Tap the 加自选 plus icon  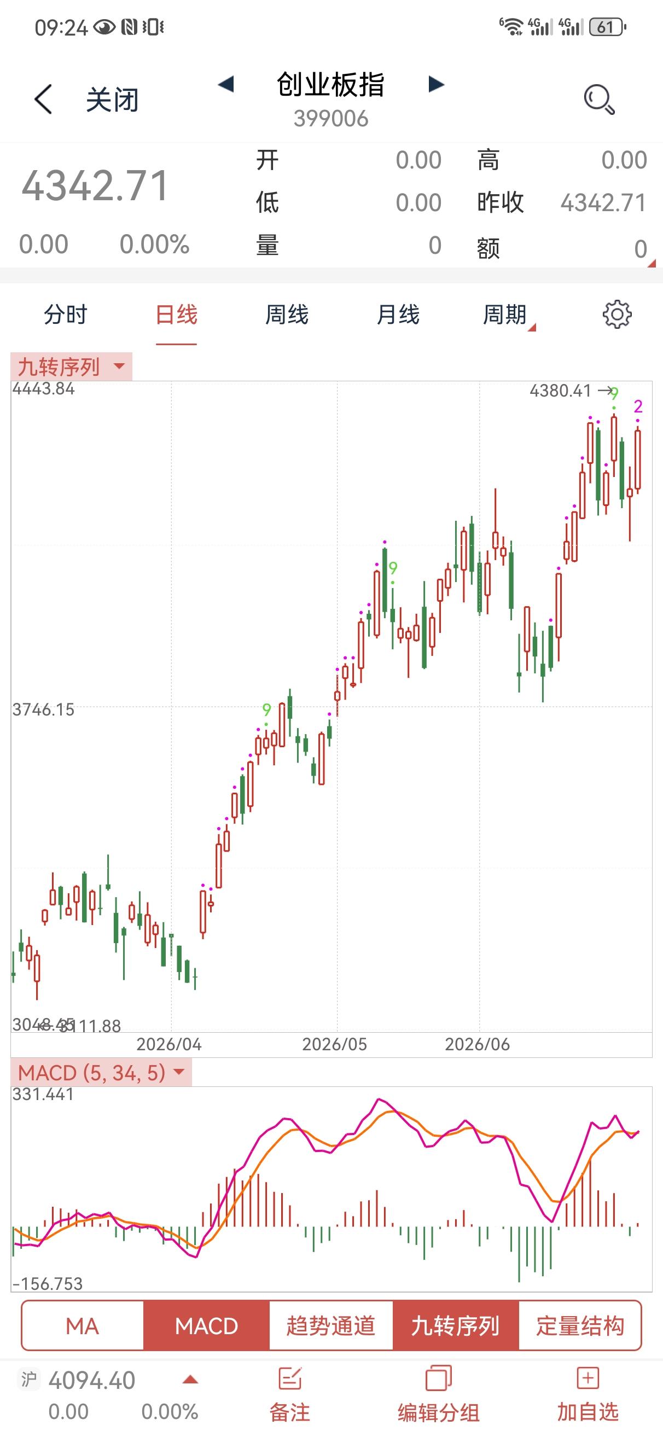tap(588, 1379)
